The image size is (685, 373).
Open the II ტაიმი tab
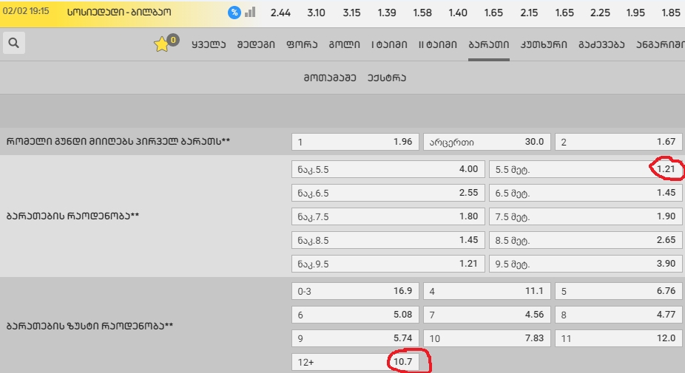click(x=438, y=44)
